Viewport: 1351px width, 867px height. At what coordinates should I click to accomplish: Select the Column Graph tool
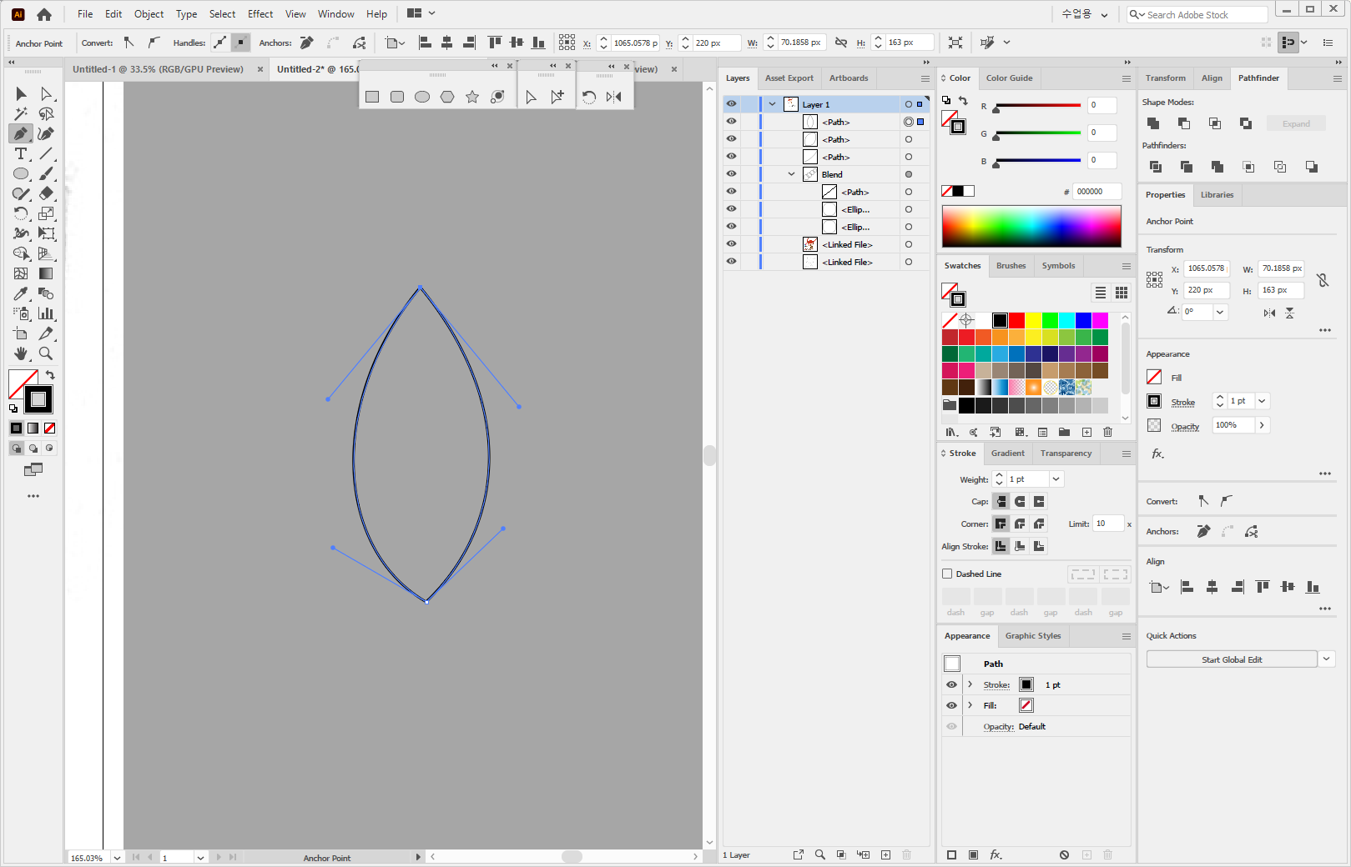(x=47, y=313)
